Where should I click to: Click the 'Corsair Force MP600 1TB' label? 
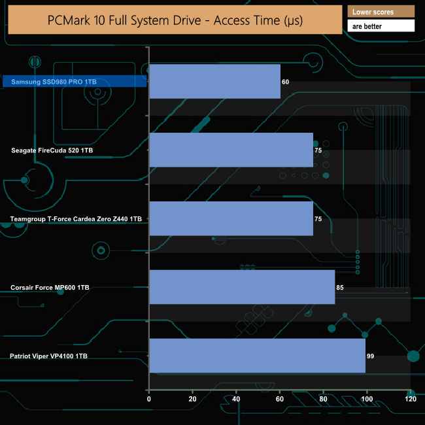pyautogui.click(x=50, y=288)
